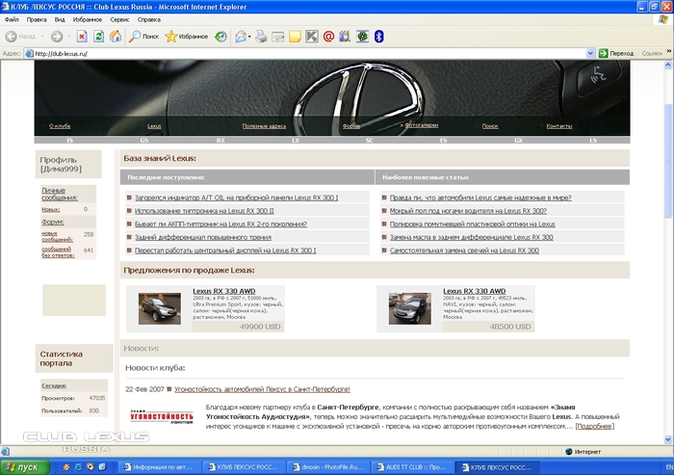Click the page scrollbar up arrow
674x475 pixels.
coord(668,65)
